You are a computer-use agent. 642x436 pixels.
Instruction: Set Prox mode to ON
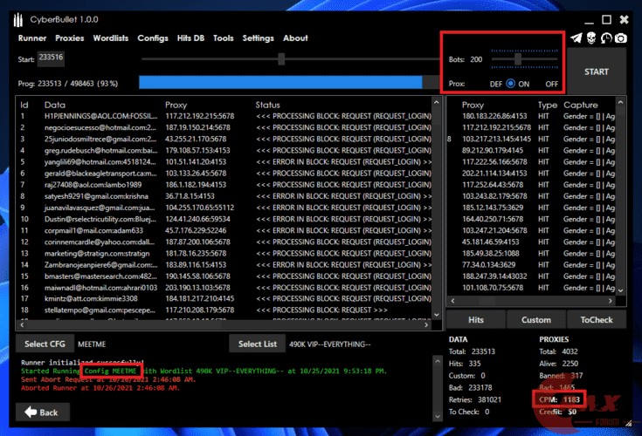pos(517,84)
